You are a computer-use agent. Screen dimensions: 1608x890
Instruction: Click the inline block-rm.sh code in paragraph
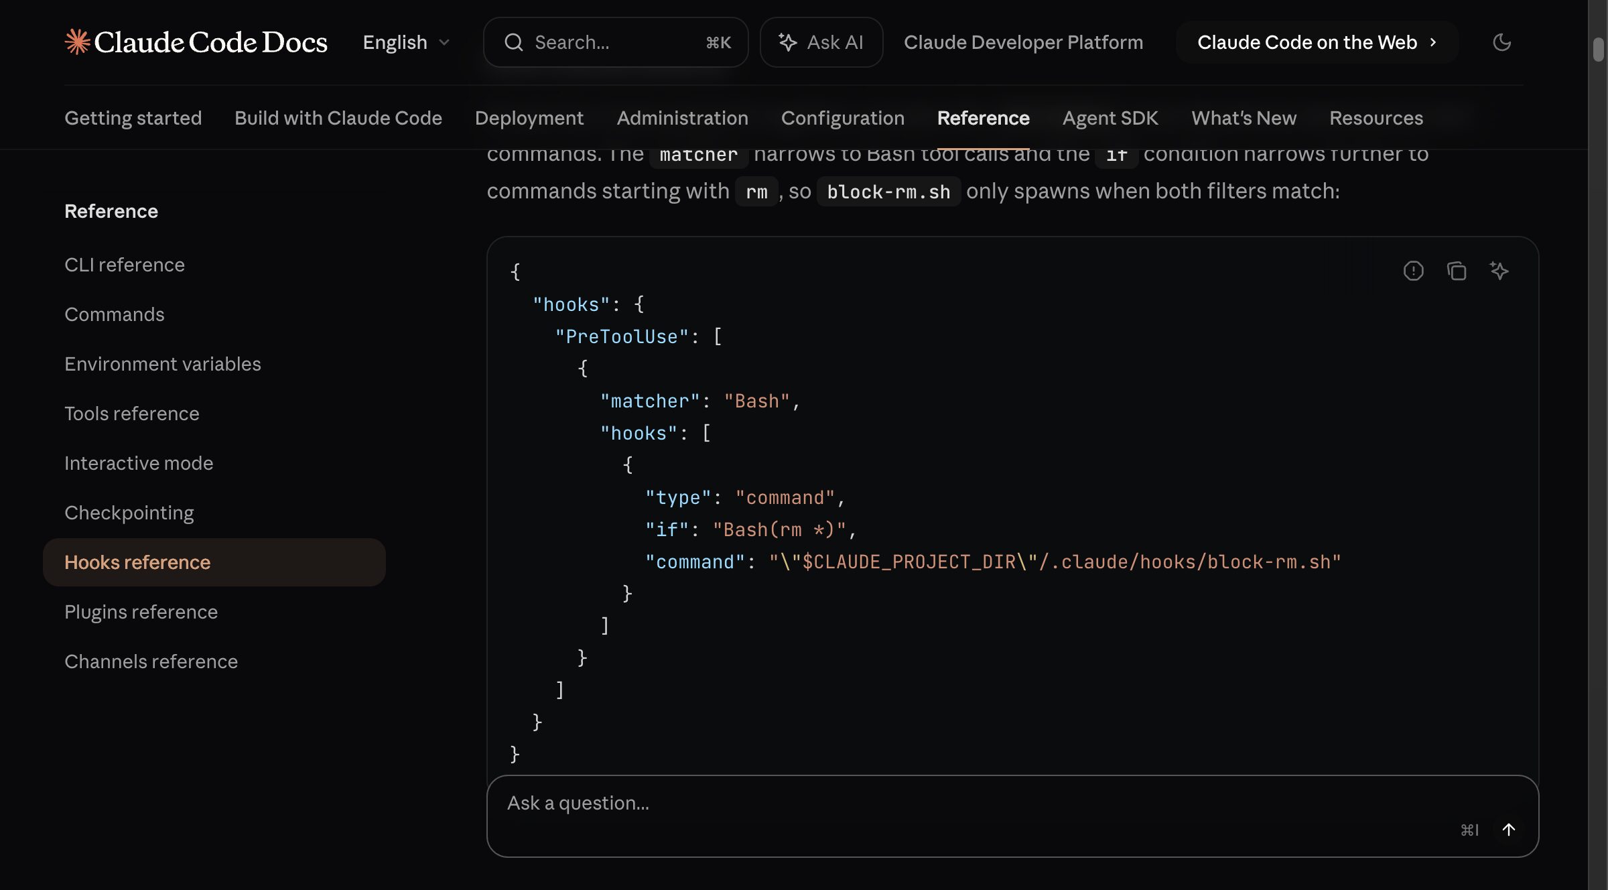(x=888, y=192)
